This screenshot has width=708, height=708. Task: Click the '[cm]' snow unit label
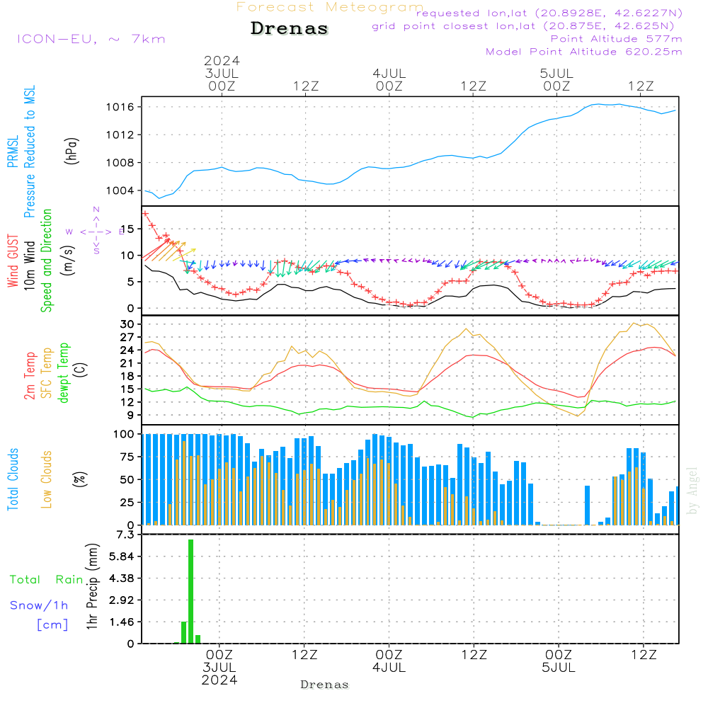coord(52,625)
